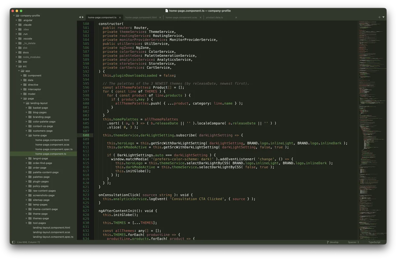The height and width of the screenshot is (260, 396).
Task: Click line number 608 in the gutter
Action: (x=86, y=135)
